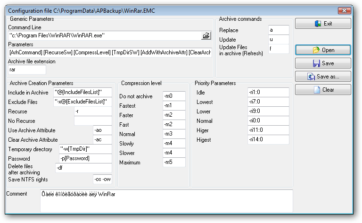This screenshot has height=223, width=362.
Task: Click the 'Archive Creation Parameters' group label
Action: point(41,83)
